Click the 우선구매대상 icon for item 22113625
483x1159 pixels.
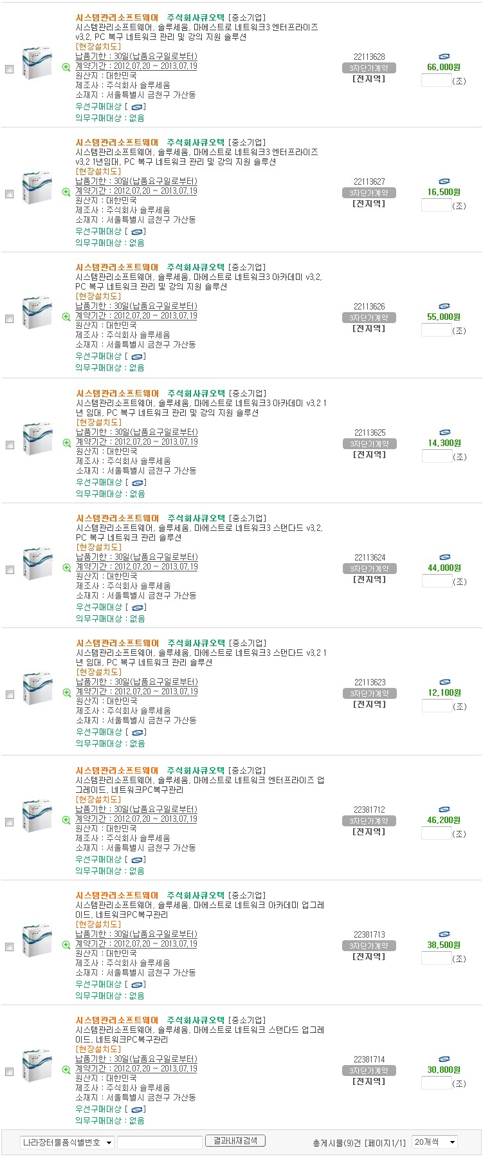138,482
